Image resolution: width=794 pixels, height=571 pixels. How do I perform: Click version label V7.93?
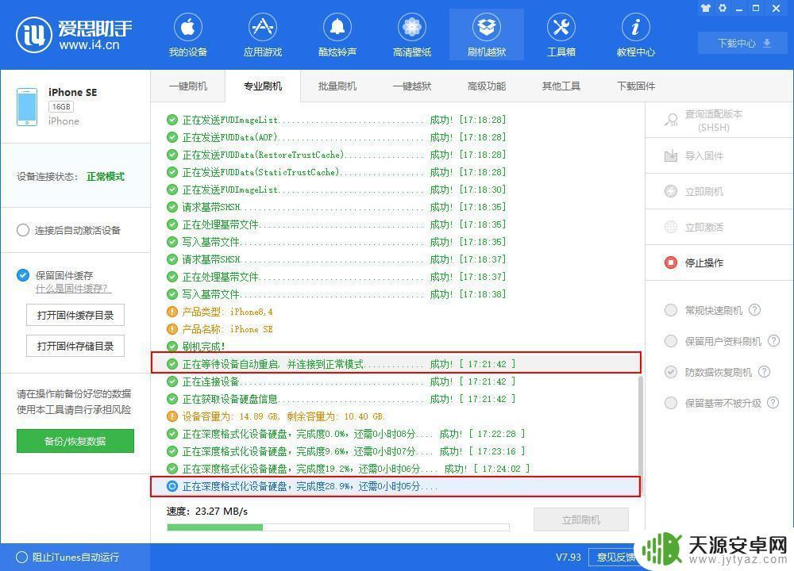click(569, 557)
